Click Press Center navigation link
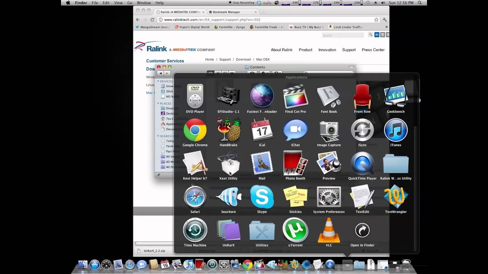This screenshot has height=274, width=488. coord(373,50)
